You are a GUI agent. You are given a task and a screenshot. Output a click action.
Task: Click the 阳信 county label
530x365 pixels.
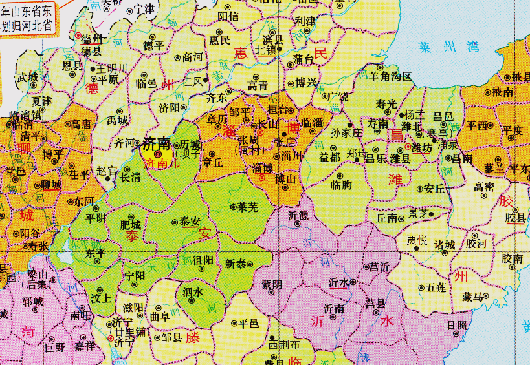(228, 16)
